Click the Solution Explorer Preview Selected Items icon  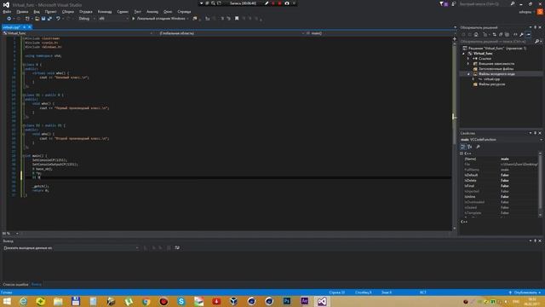[528, 34]
